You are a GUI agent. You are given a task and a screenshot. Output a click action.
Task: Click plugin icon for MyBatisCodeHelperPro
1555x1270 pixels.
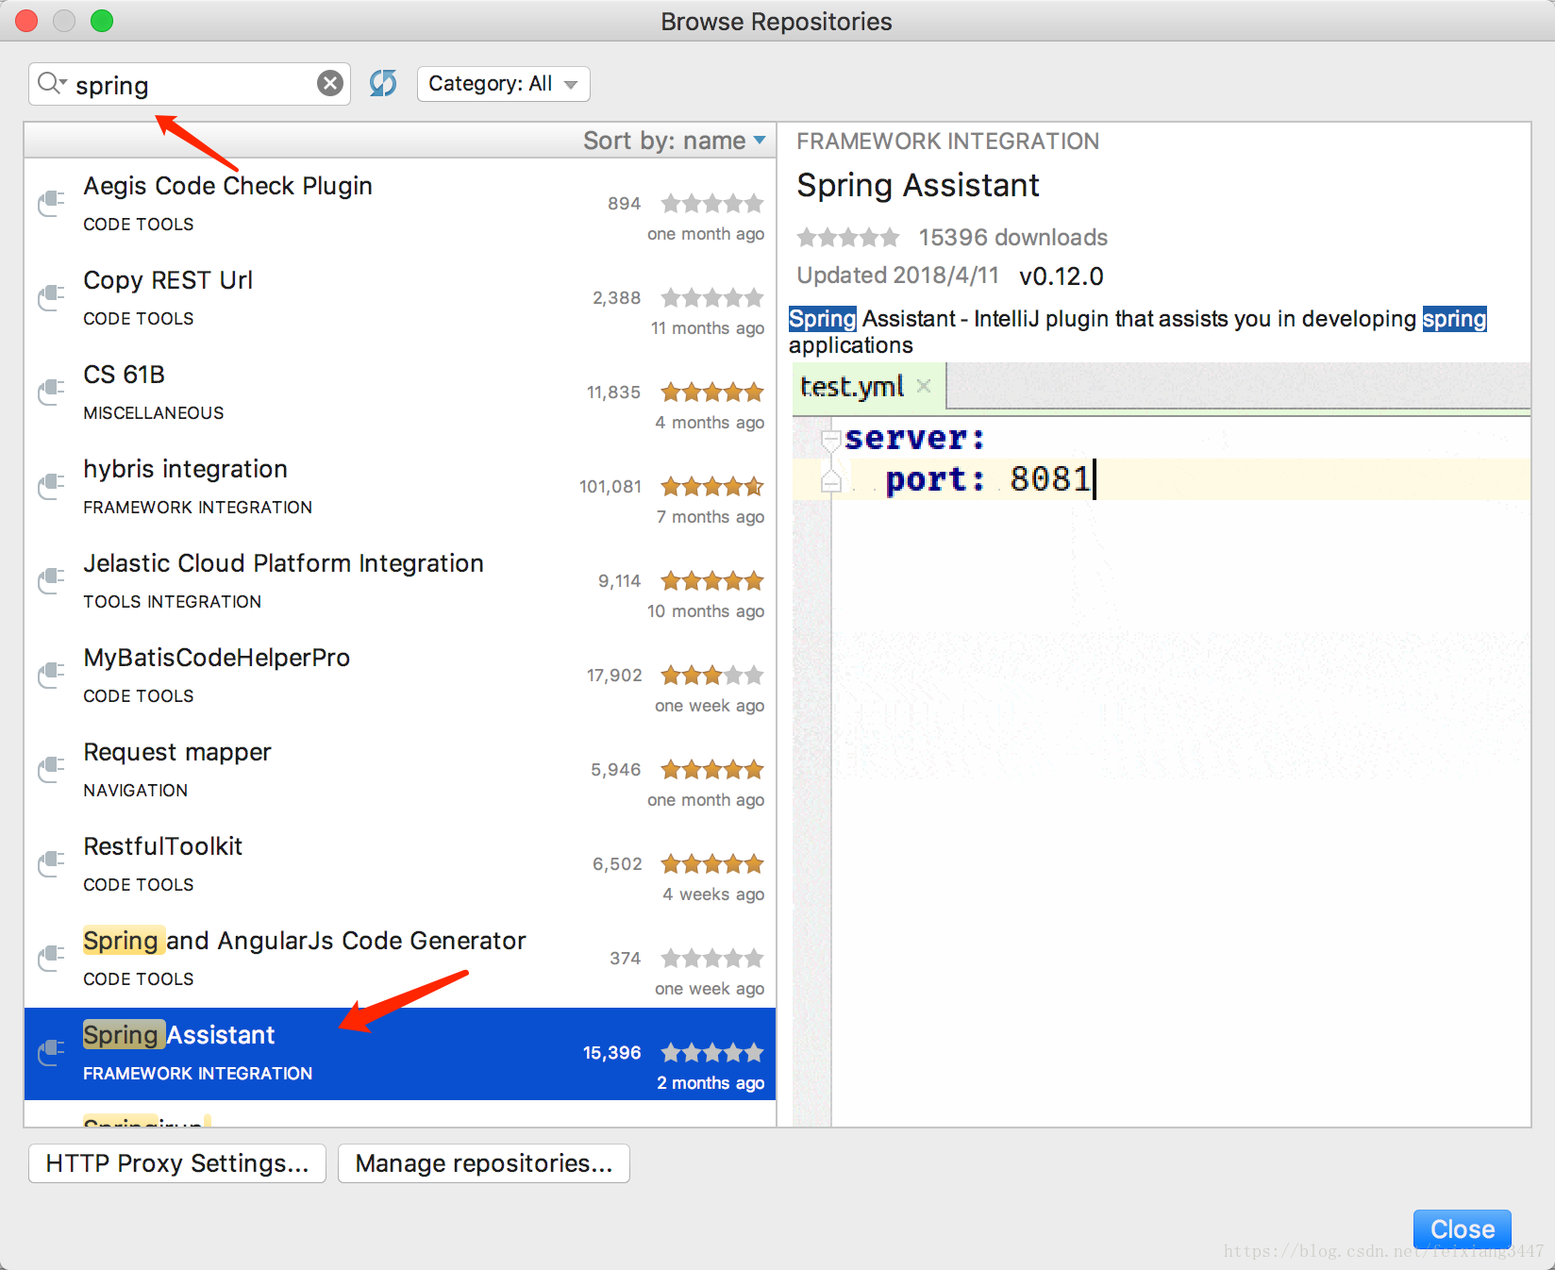[51, 675]
